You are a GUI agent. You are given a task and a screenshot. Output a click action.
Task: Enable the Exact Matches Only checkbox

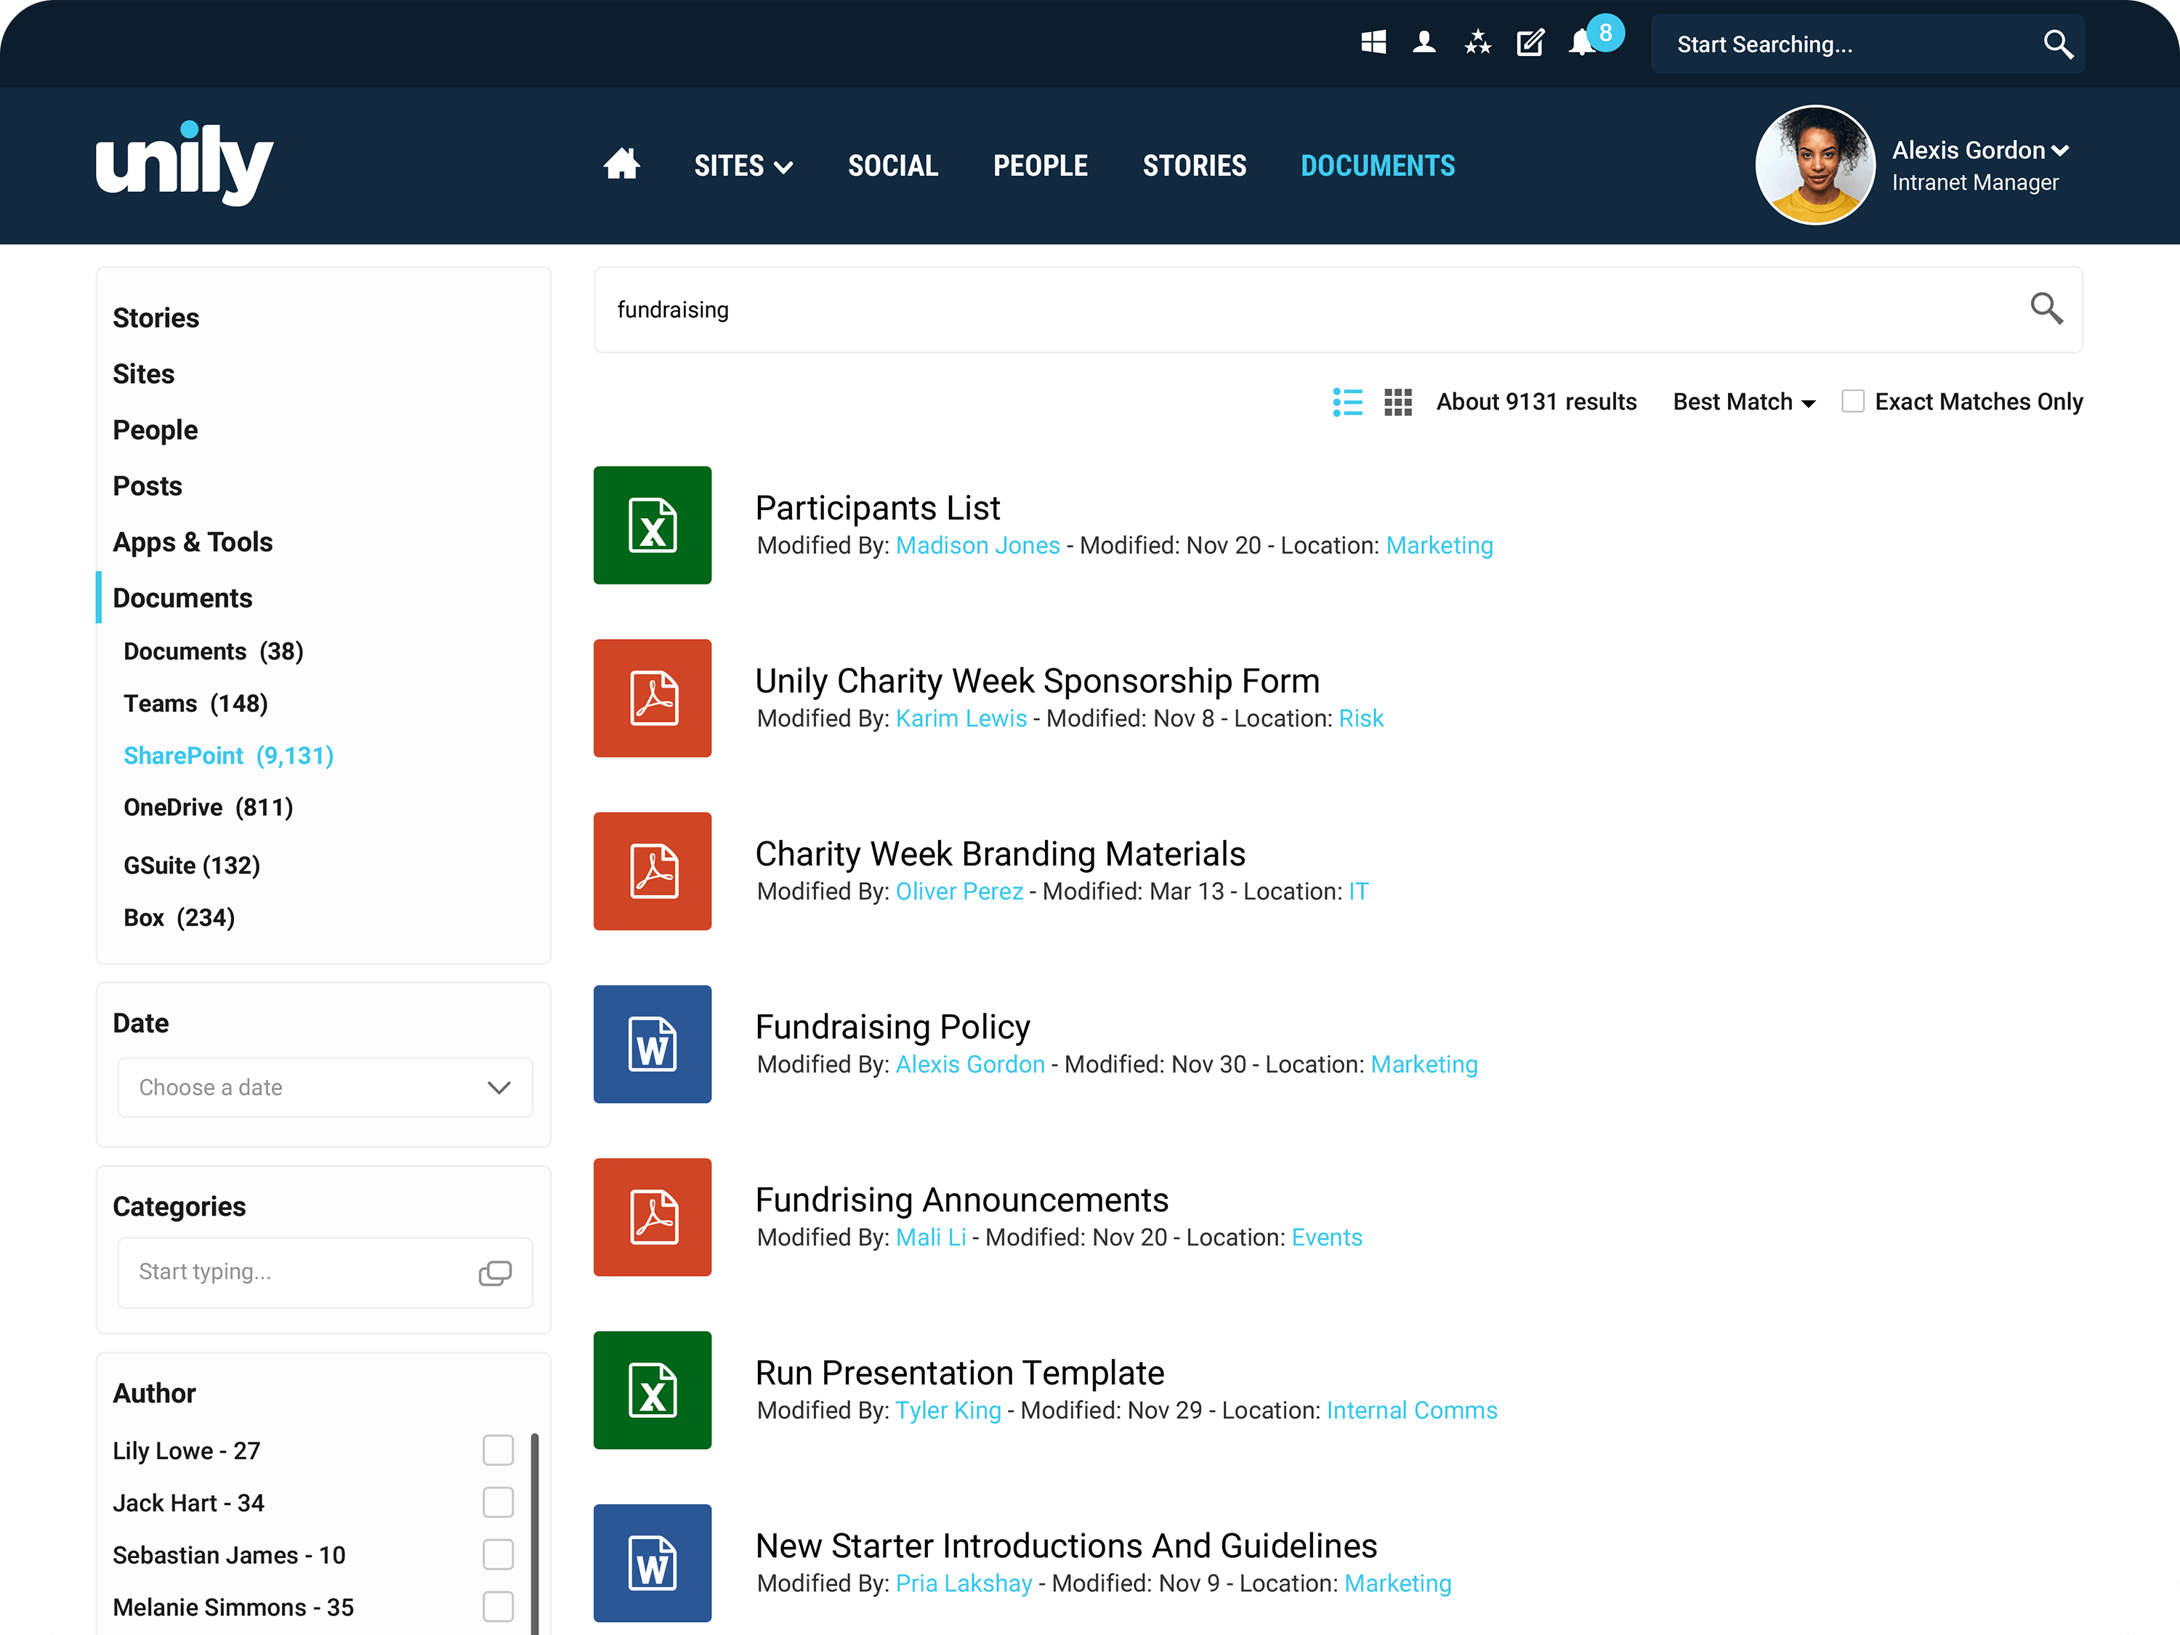(x=1853, y=401)
